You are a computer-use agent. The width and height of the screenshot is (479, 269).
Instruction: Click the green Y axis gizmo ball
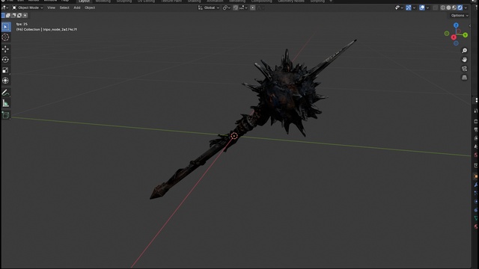466,35
